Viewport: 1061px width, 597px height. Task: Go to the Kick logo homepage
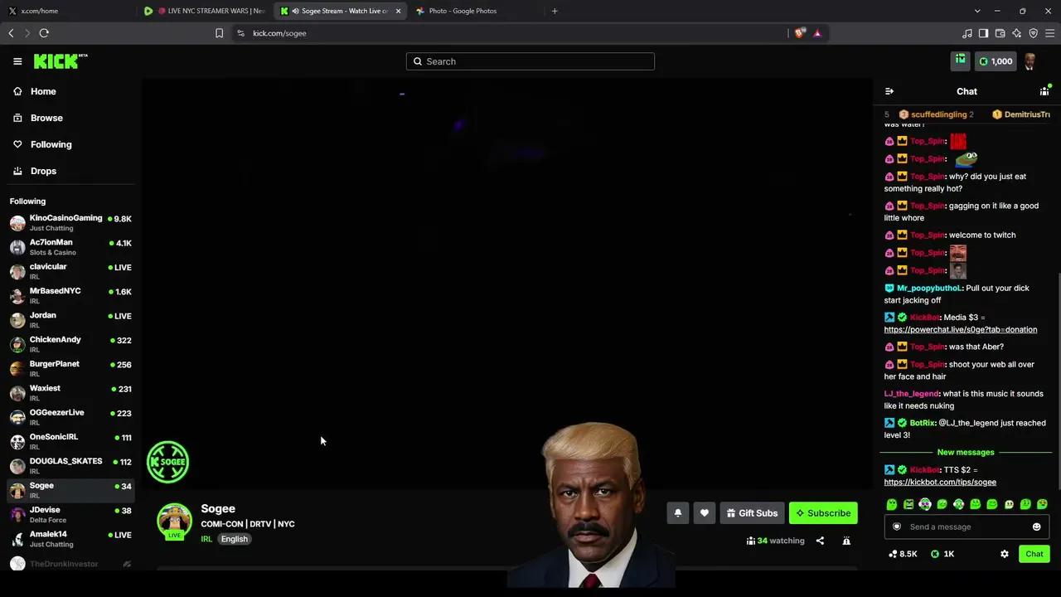tap(61, 61)
